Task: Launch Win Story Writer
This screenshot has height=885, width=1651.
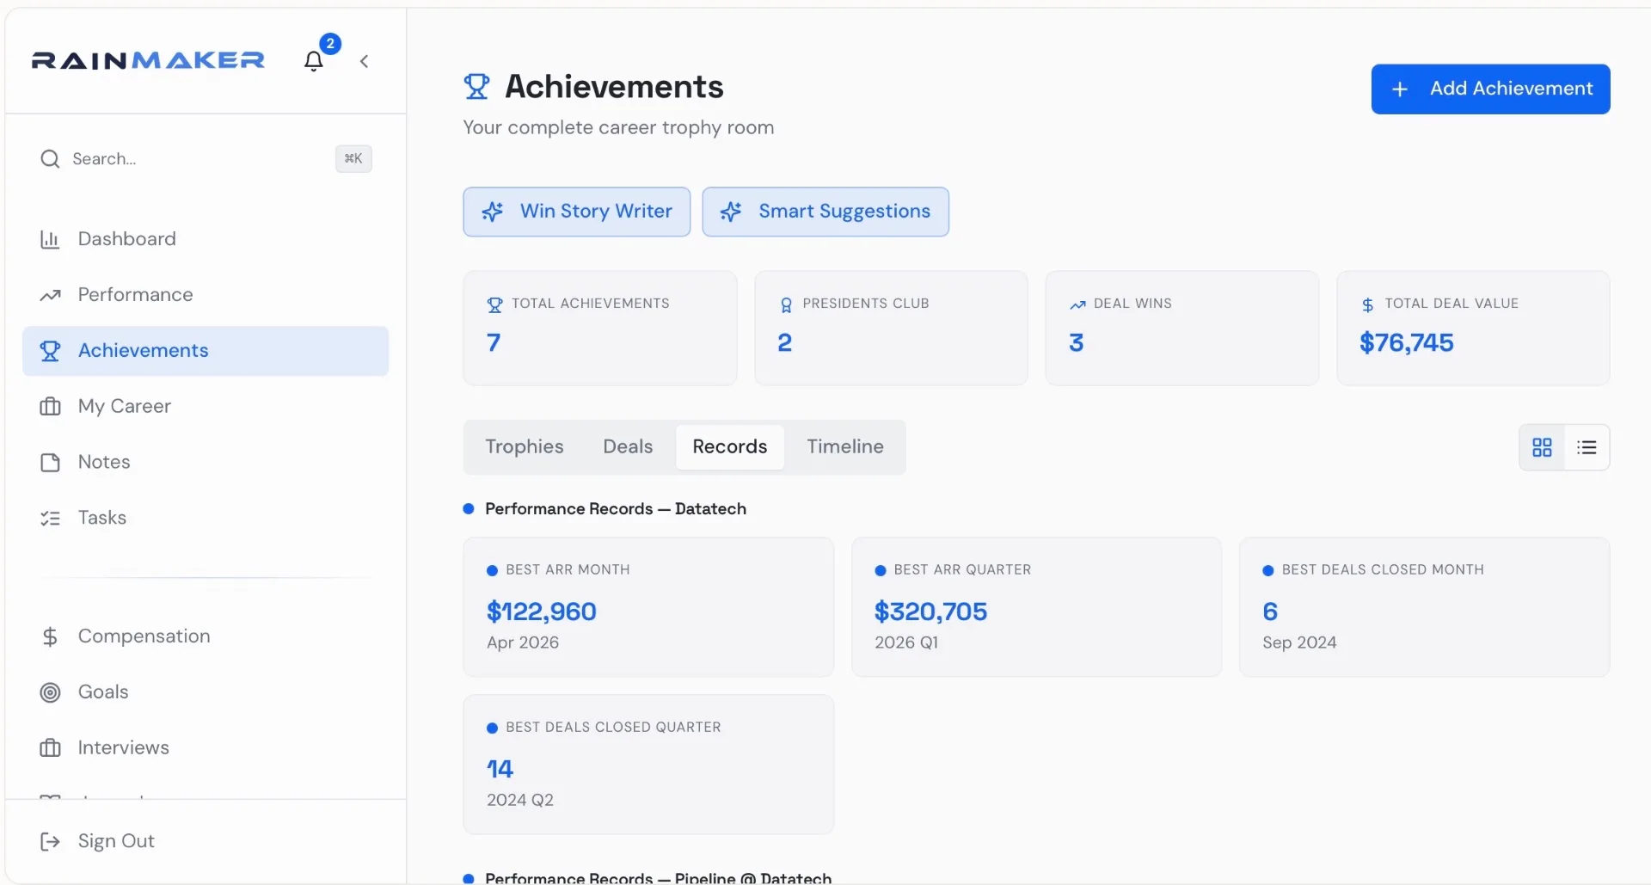Action: (577, 212)
